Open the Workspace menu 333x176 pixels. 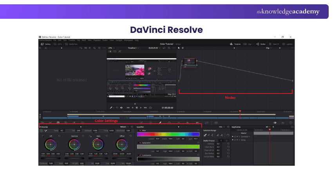click(128, 40)
